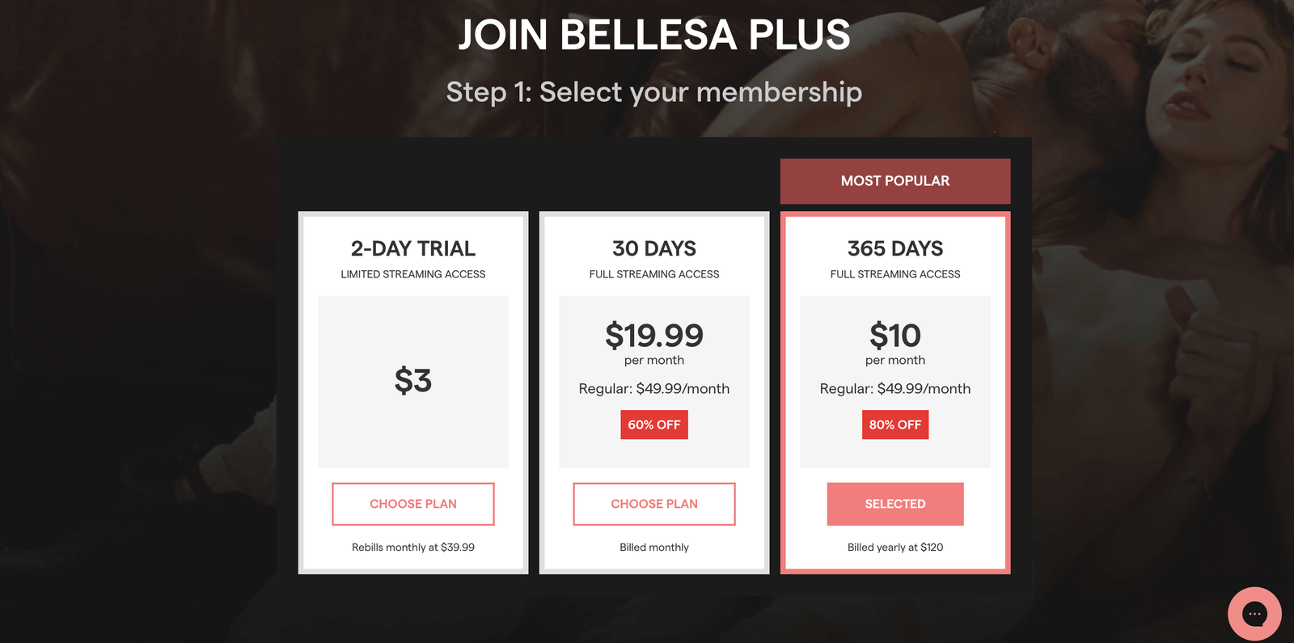Viewport: 1294px width, 643px height.
Task: Click the $3 trial price
Action: (x=413, y=380)
